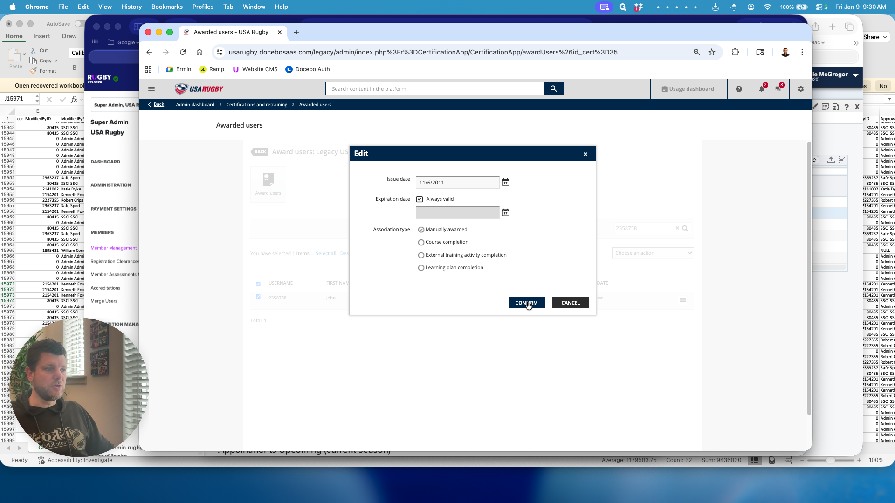Viewport: 895px width, 503px height.
Task: Click into the Issue date field
Action: pyautogui.click(x=457, y=183)
